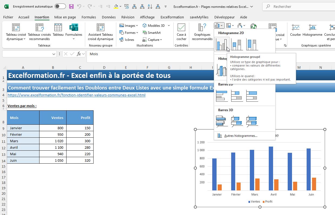Click the Sort A to Z icon
The width and height of the screenshot is (335, 215).
tap(150, 6)
